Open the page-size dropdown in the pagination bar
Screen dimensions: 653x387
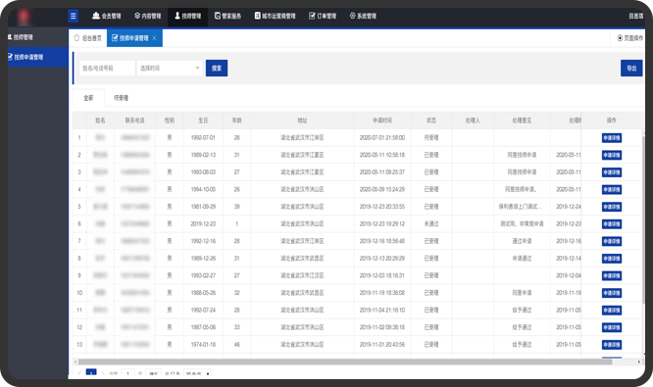click(197, 373)
